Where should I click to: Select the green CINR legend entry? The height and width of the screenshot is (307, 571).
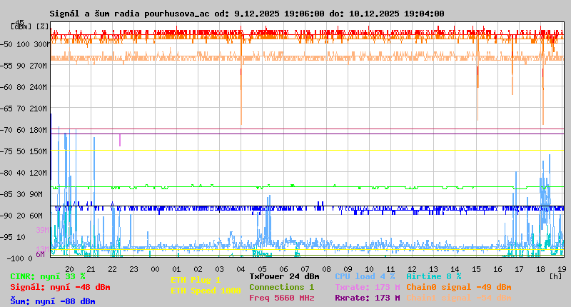click(47, 276)
